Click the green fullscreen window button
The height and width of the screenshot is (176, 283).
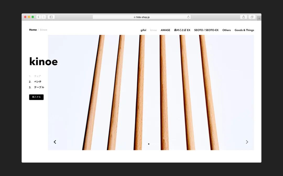33,17
